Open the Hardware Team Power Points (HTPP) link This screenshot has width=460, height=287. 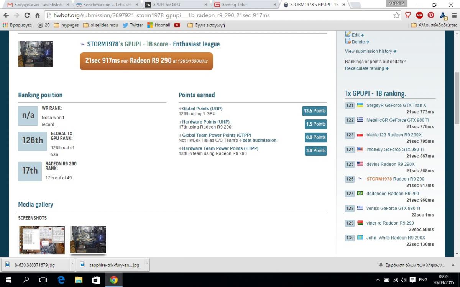click(220, 148)
